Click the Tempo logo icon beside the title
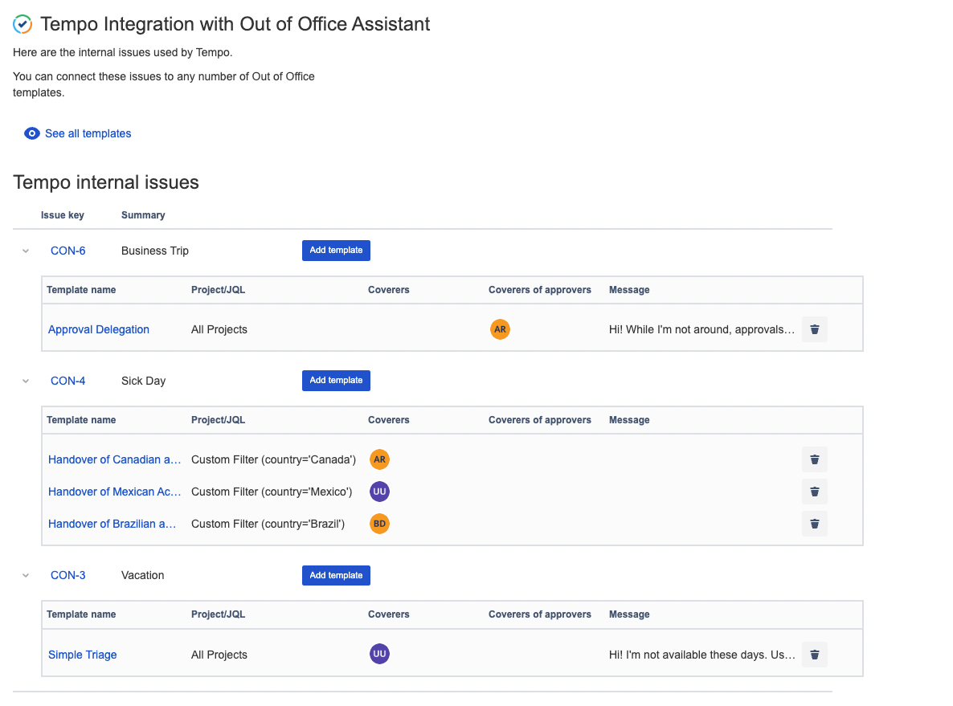Image resolution: width=953 pixels, height=706 pixels. tap(22, 24)
